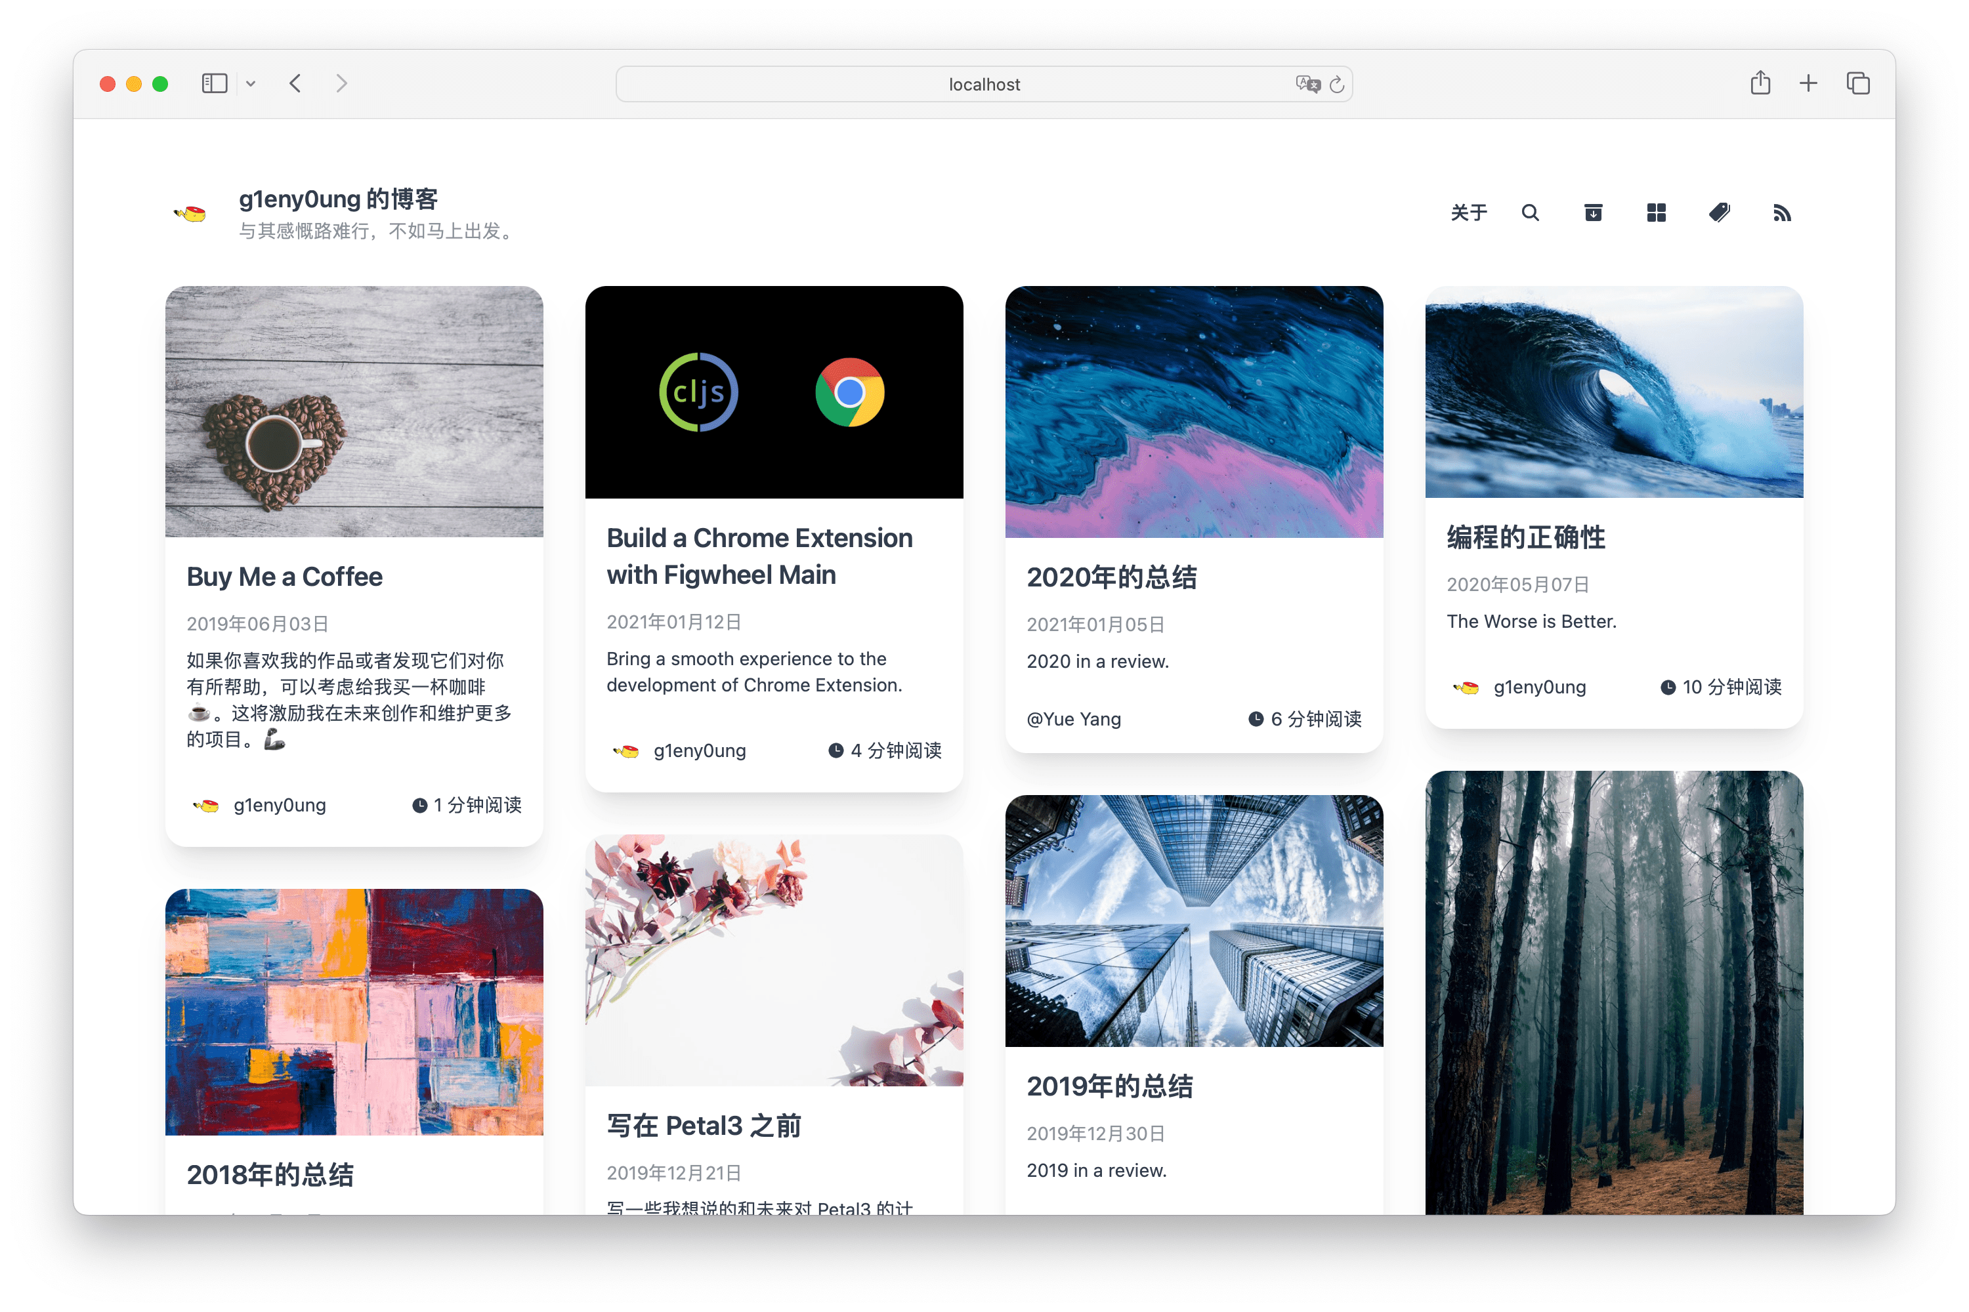Open the blue pink fluid cover image
This screenshot has height=1312, width=1969.
point(1195,412)
